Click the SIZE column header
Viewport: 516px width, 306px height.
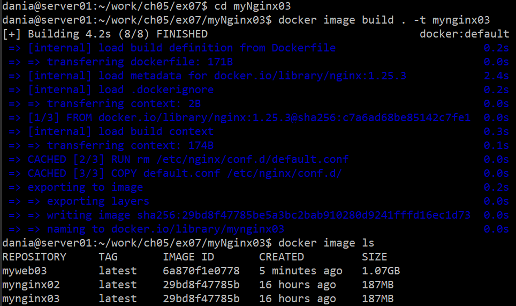click(374, 257)
